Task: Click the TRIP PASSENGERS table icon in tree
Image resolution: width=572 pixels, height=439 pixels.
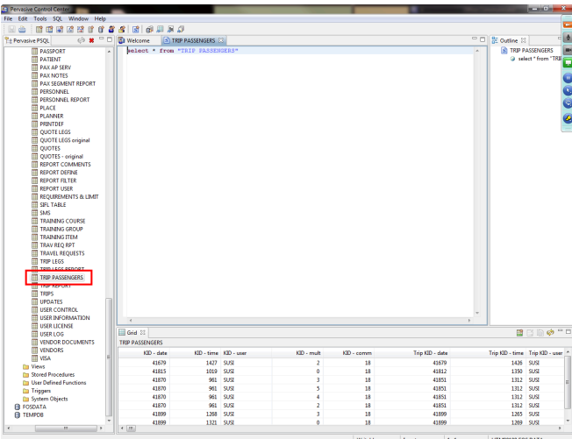Action: tap(35, 278)
